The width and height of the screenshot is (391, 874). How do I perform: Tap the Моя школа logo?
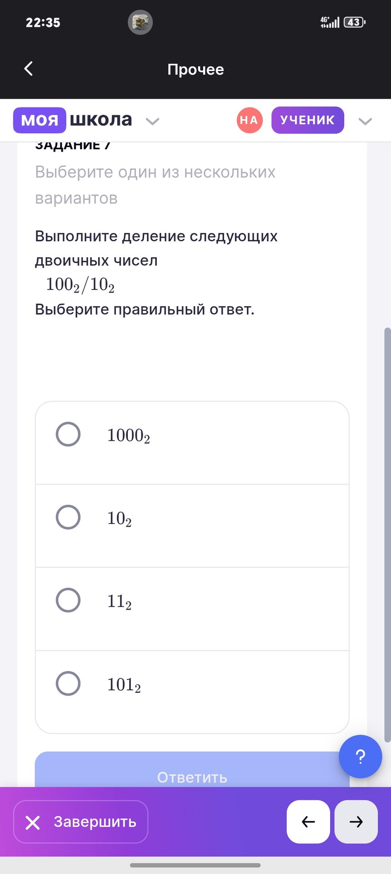tap(73, 120)
